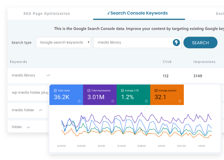Click trend chart icon beside 'media folder'
224x160 pixels.
[41, 110]
